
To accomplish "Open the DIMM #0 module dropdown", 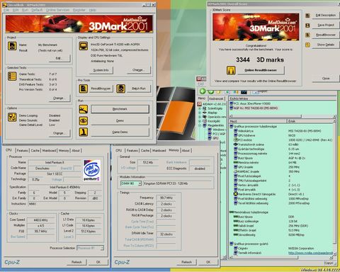I will point(140,183).
